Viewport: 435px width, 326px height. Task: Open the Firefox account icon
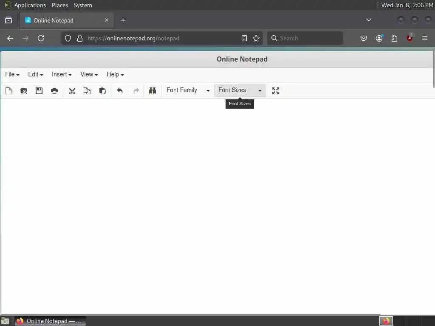pos(379,38)
